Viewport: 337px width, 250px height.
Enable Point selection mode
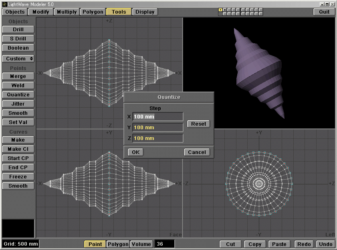click(x=95, y=244)
